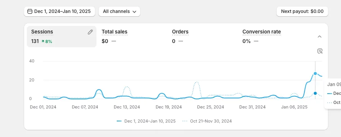The width and height of the screenshot is (341, 137).
Task: Click the Total sales value $0
Action: [105, 41]
